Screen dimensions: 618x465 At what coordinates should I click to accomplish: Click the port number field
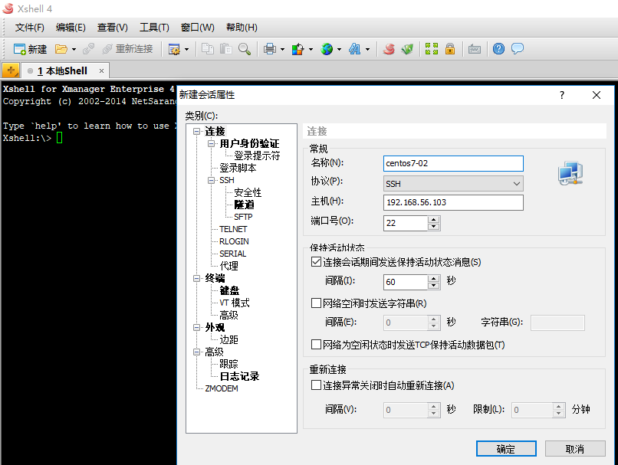coord(405,223)
